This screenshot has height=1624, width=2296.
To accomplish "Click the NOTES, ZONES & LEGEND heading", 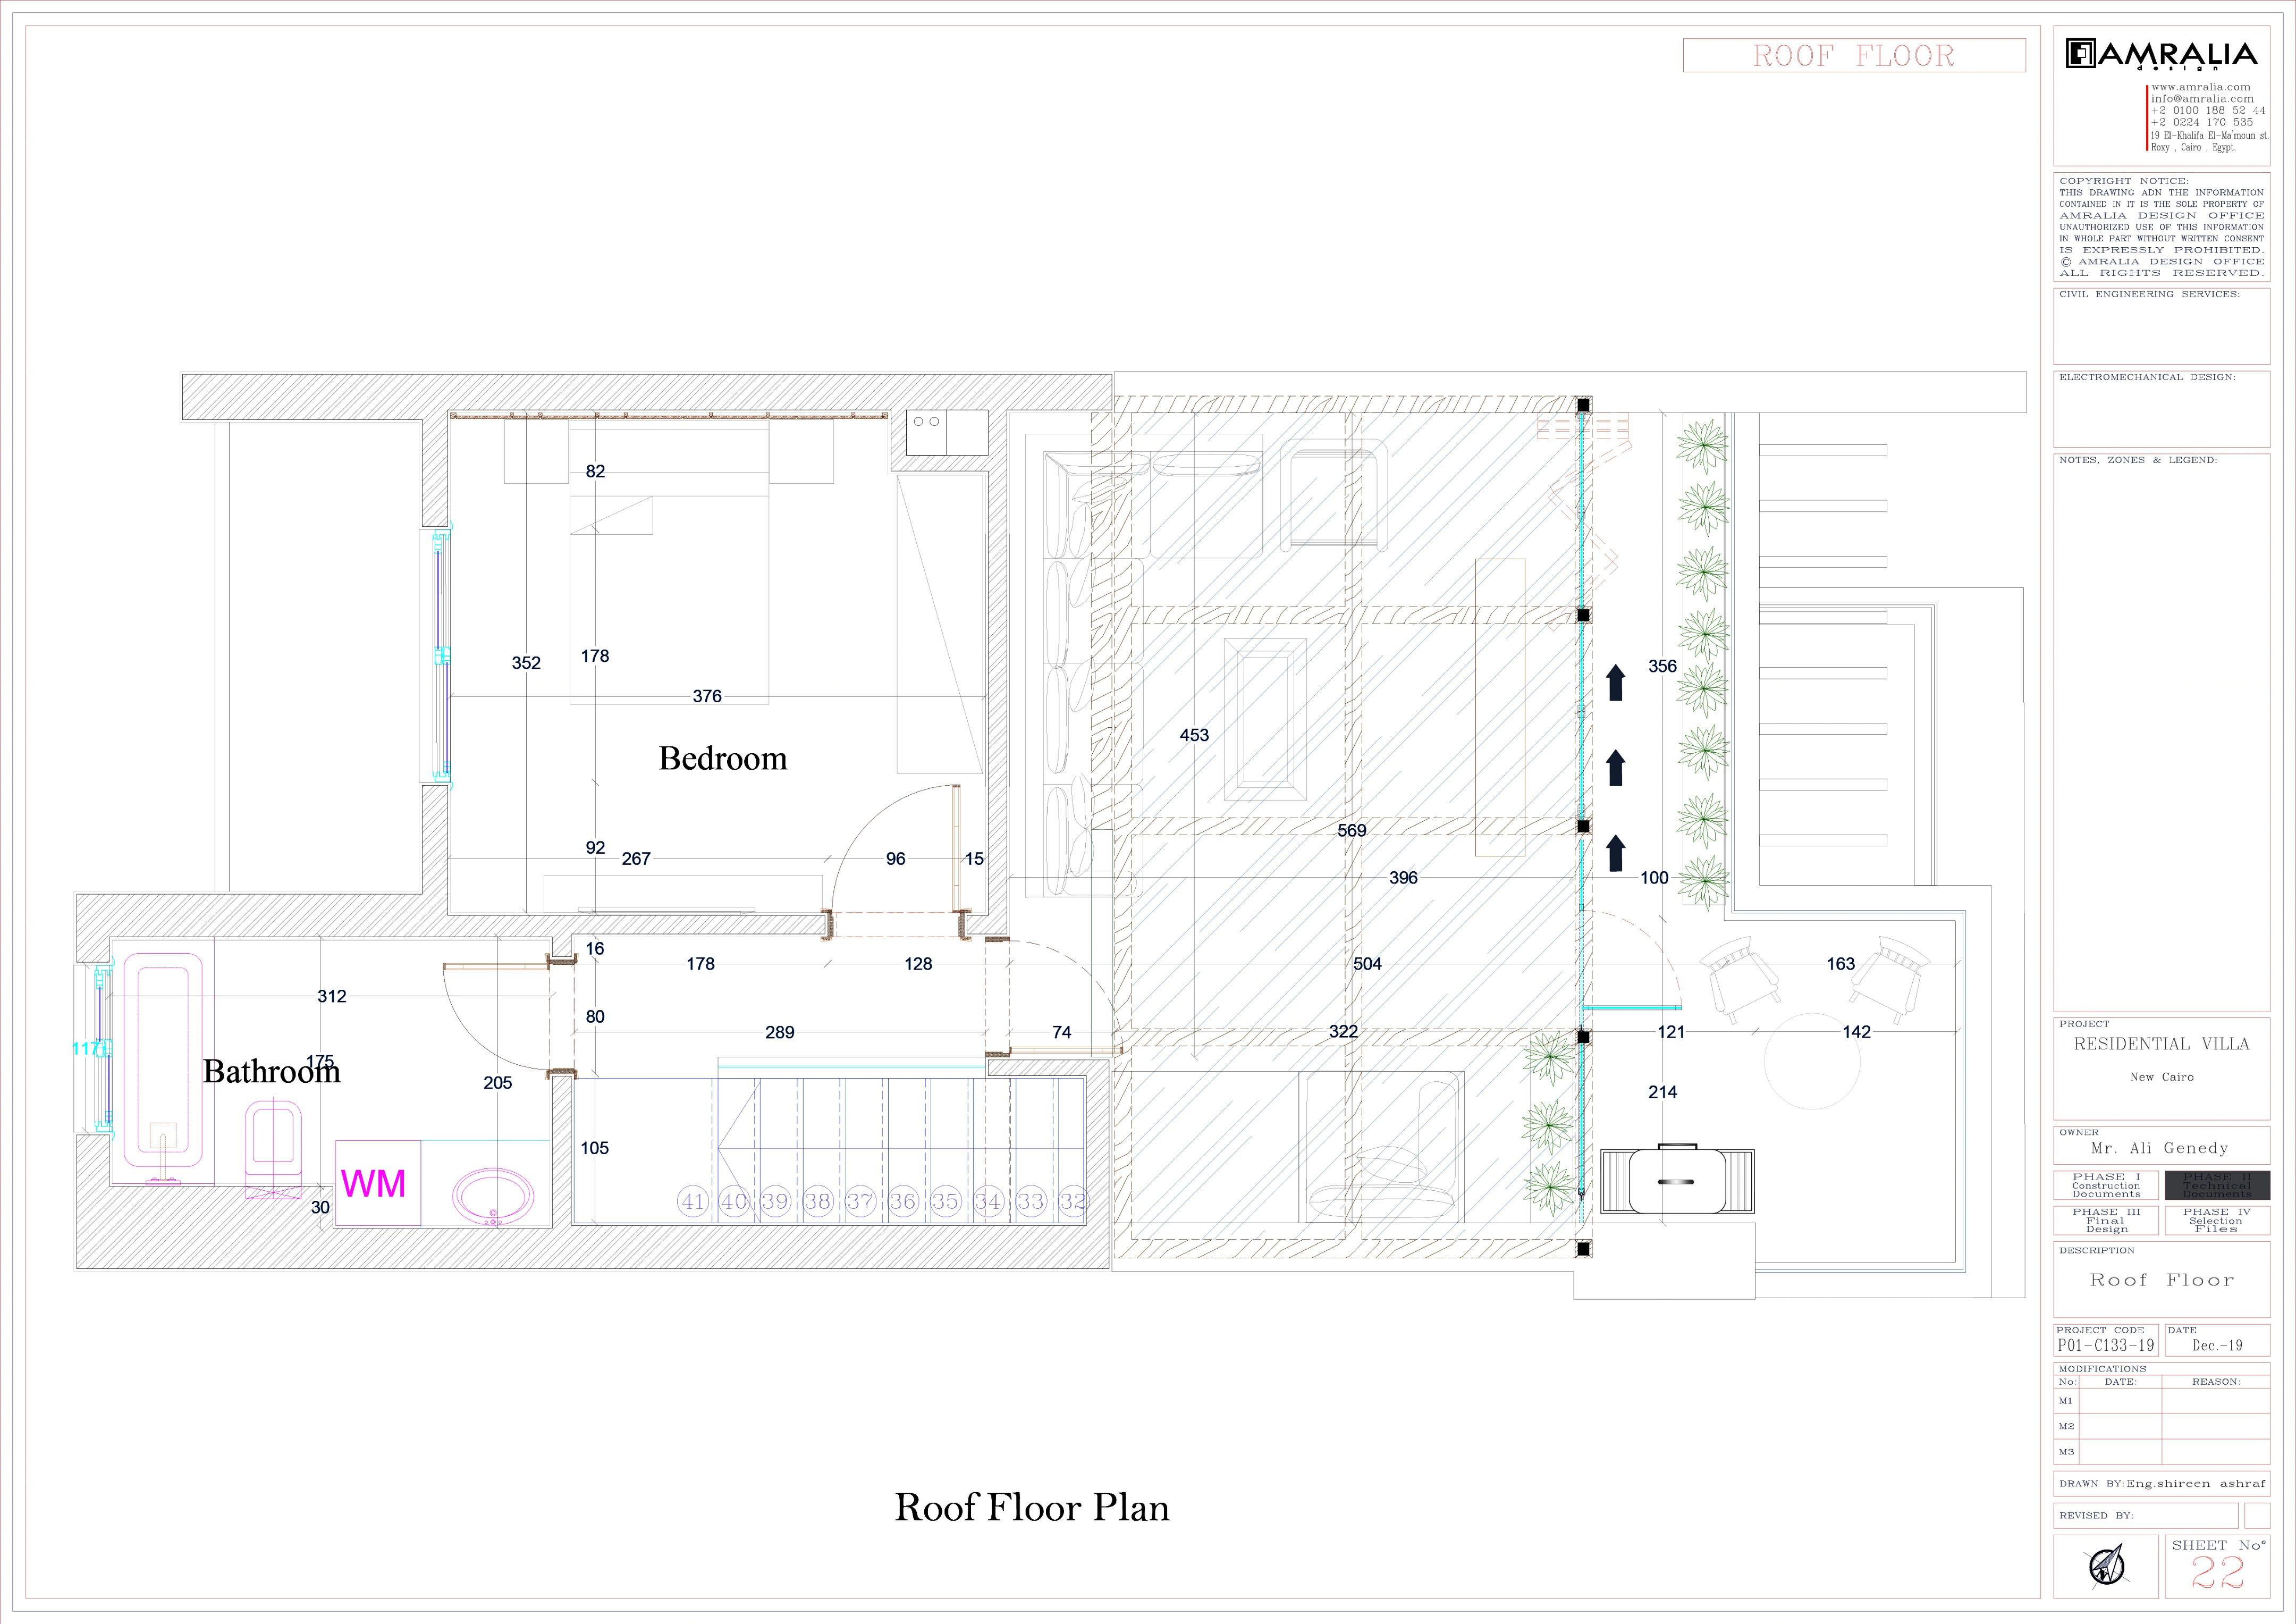I will pyautogui.click(x=2138, y=461).
